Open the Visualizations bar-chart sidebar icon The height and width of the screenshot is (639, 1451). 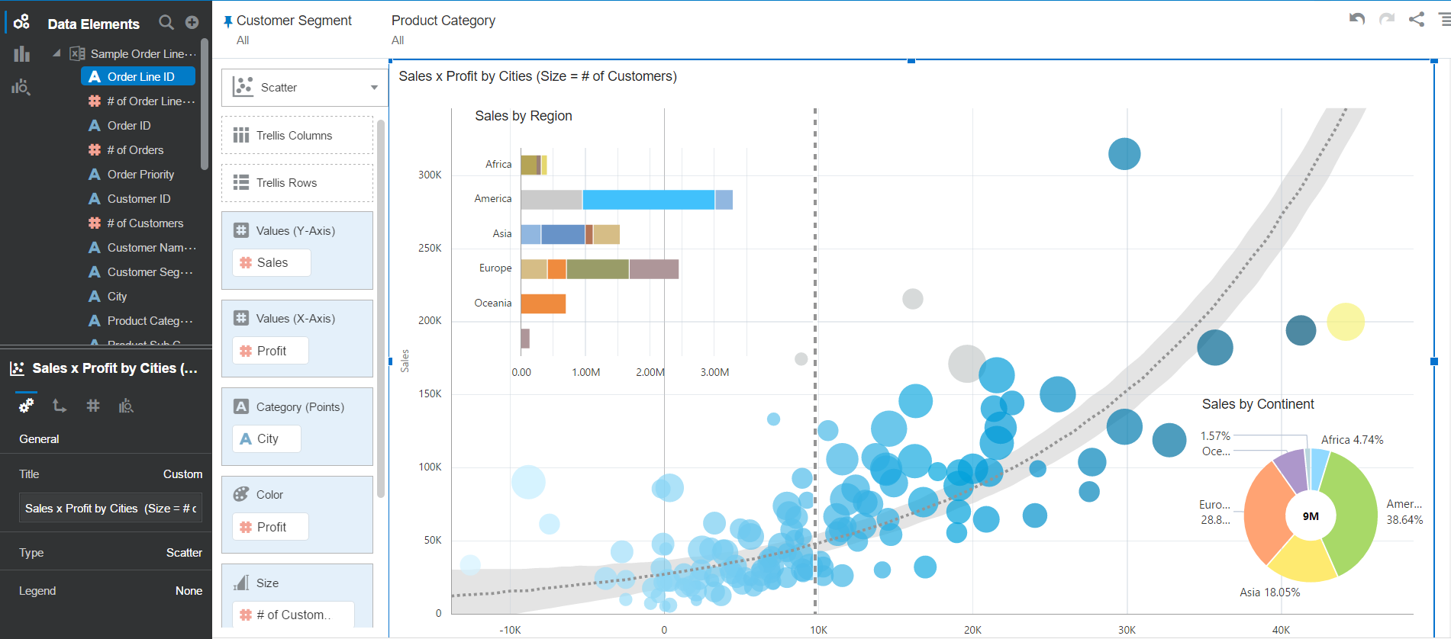point(21,54)
